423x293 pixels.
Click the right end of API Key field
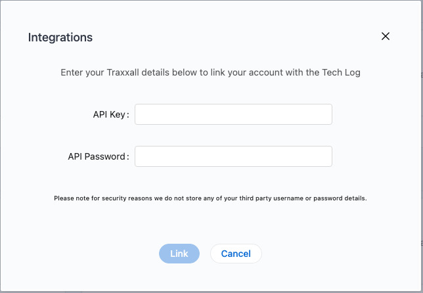pos(325,114)
